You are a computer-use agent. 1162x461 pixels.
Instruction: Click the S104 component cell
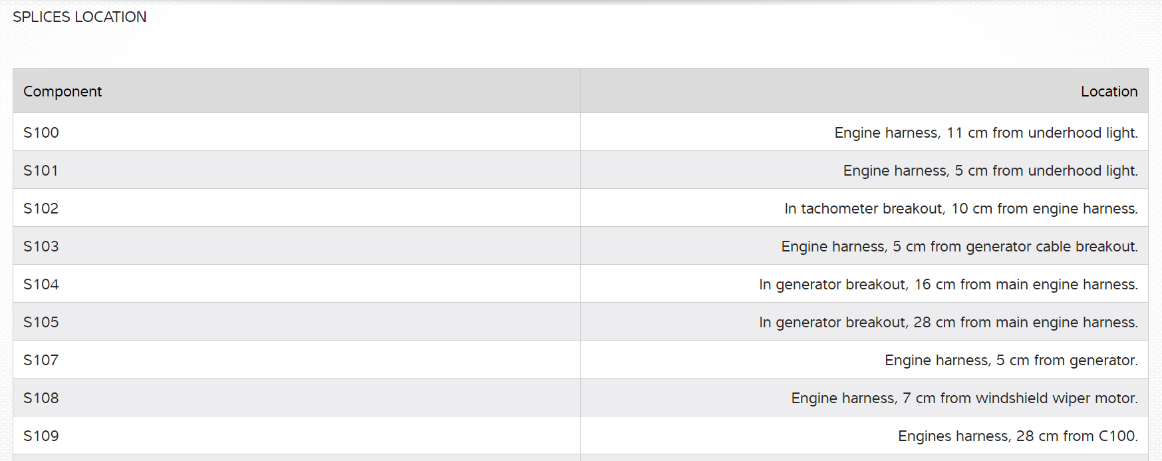point(41,284)
